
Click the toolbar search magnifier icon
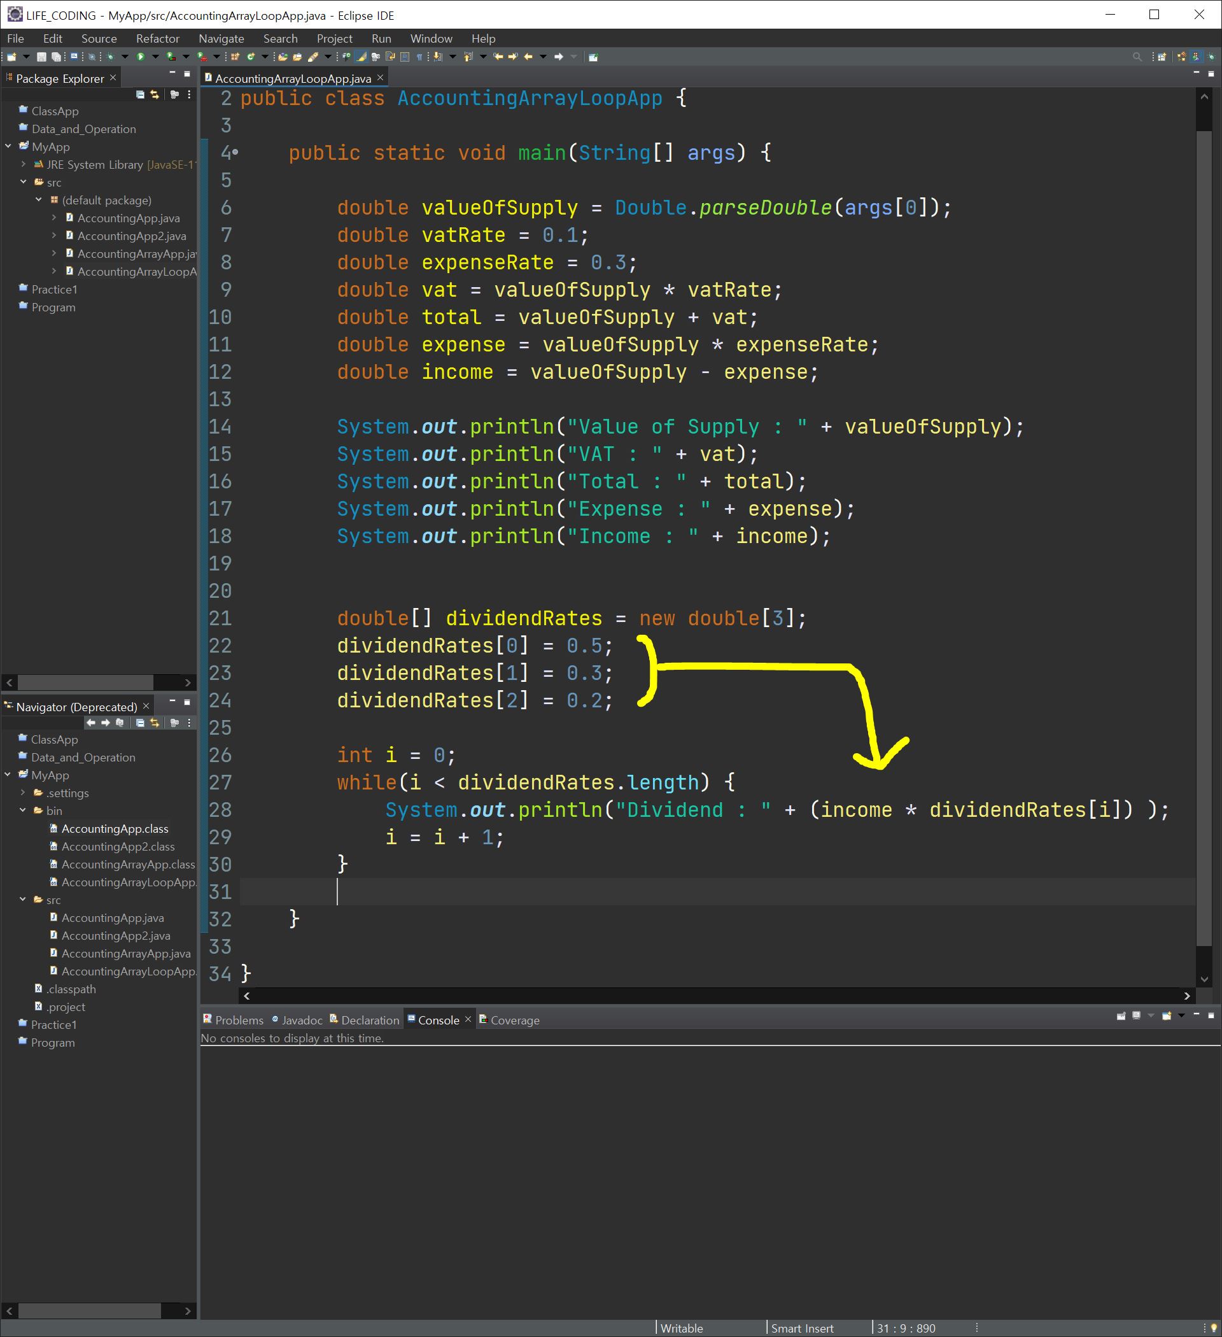pos(1137,57)
